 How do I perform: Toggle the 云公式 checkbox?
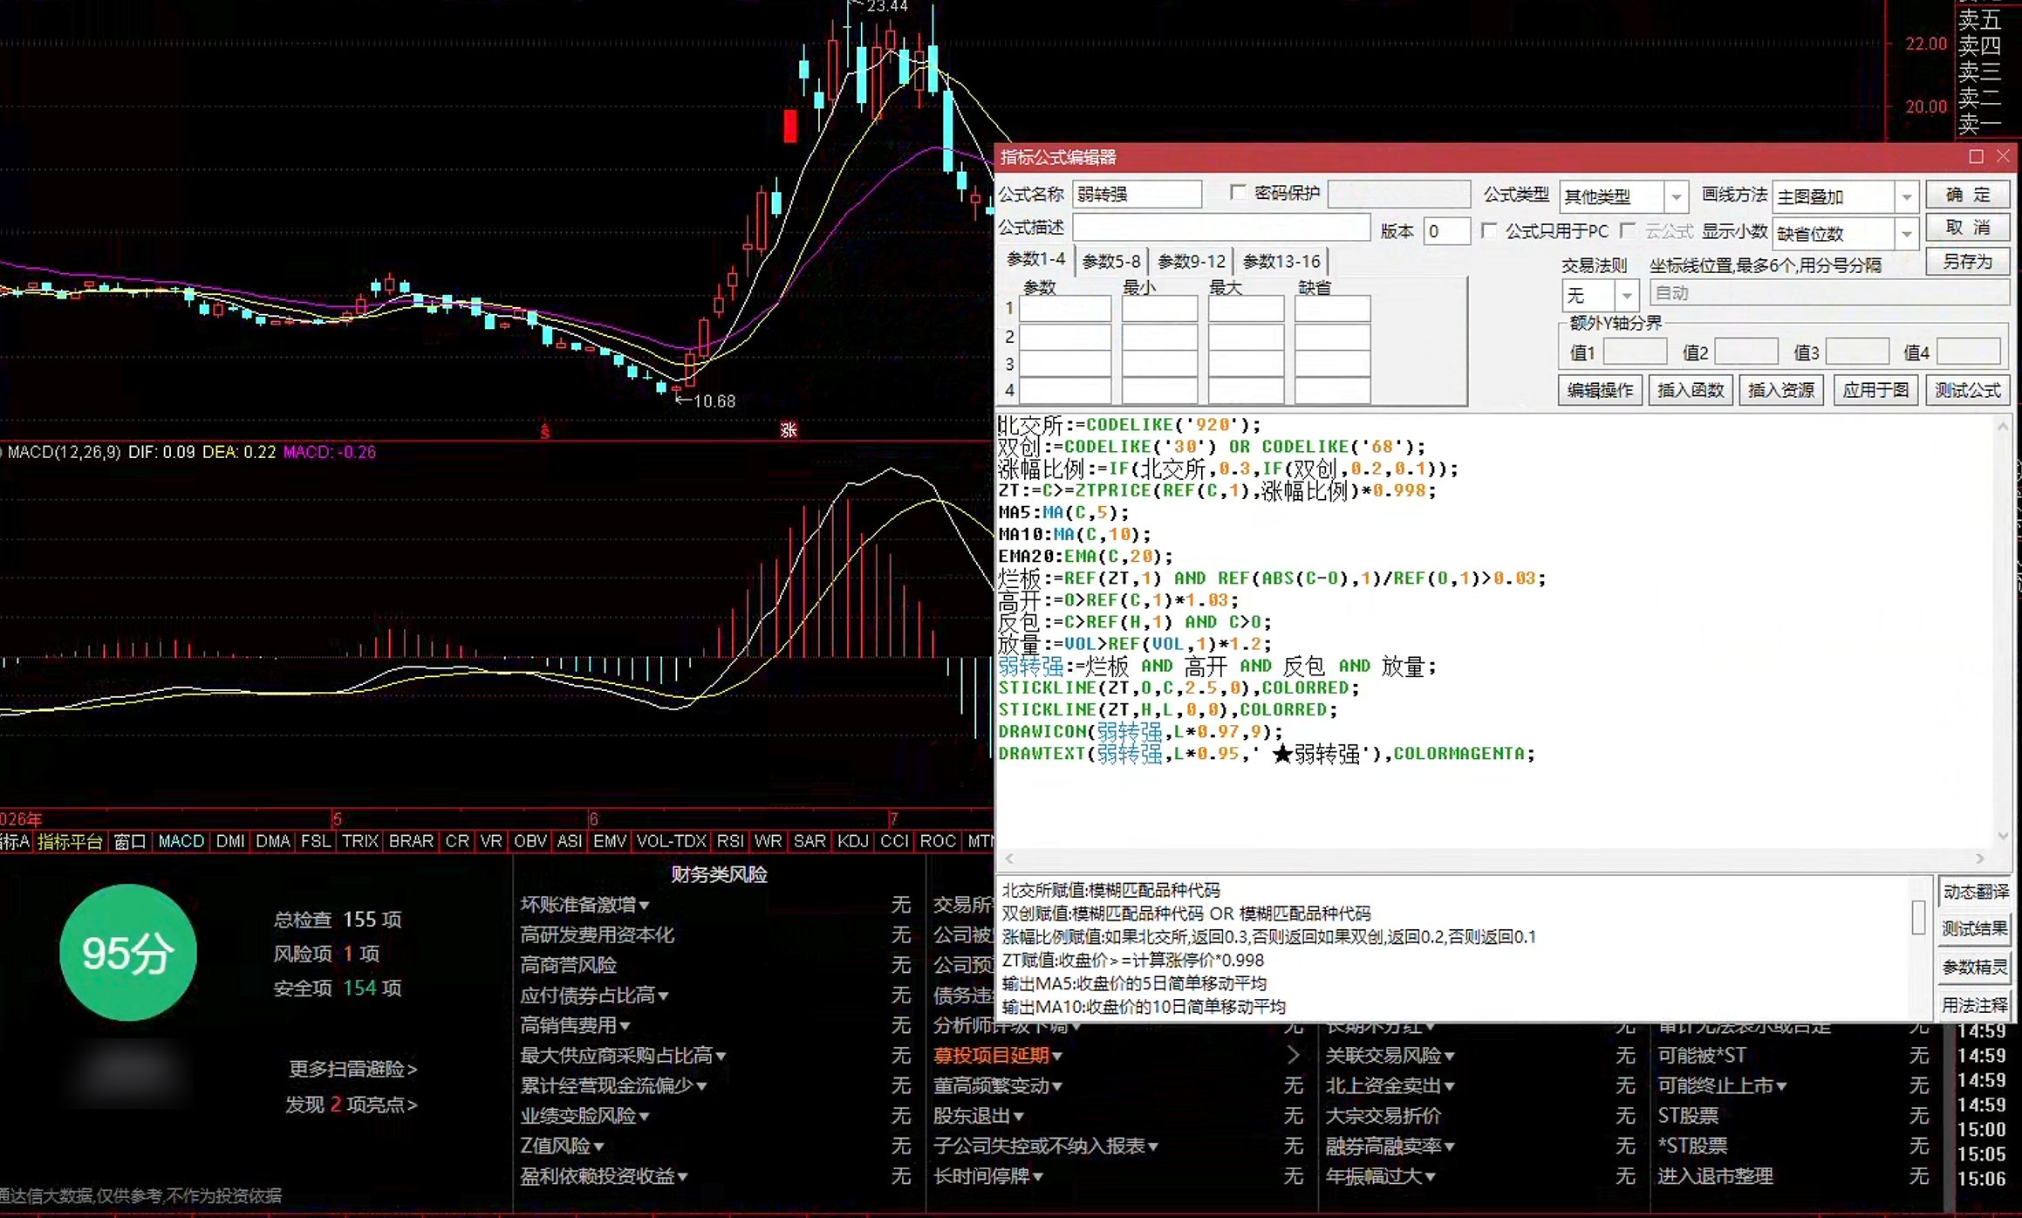coord(1628,230)
